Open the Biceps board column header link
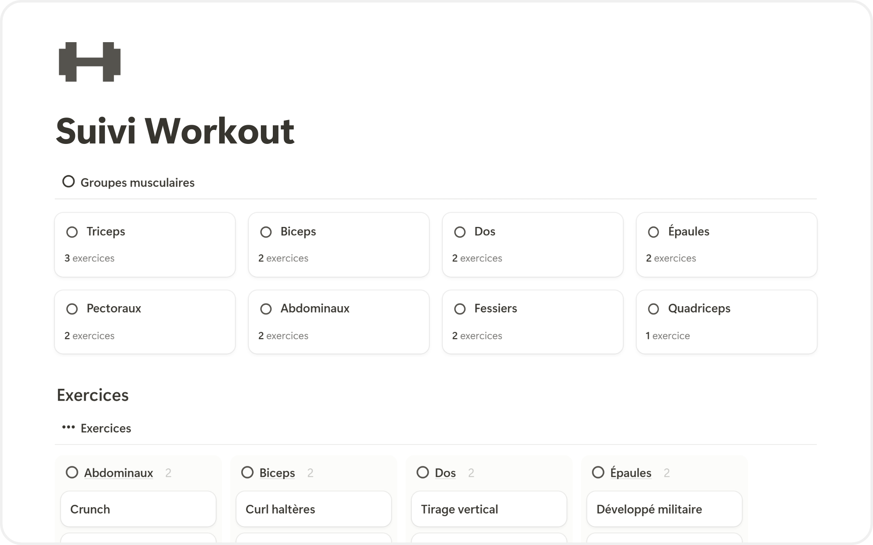 click(277, 473)
